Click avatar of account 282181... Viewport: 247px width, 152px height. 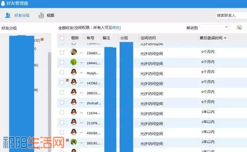[x=74, y=142]
